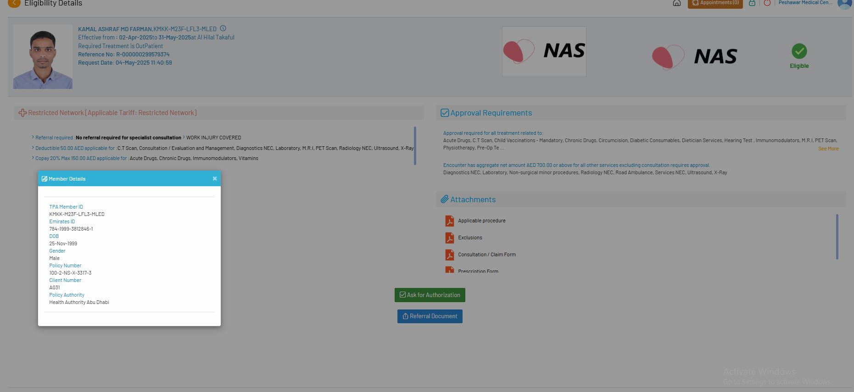Expand the Deductible 50.00 AED row chevron
The height and width of the screenshot is (392, 854).
coord(33,148)
